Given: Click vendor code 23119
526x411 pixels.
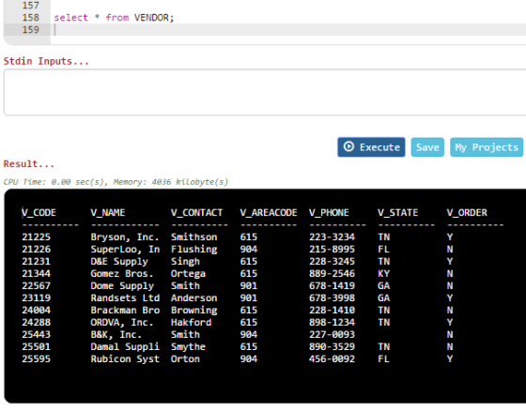Looking at the screenshot, I should [x=37, y=298].
